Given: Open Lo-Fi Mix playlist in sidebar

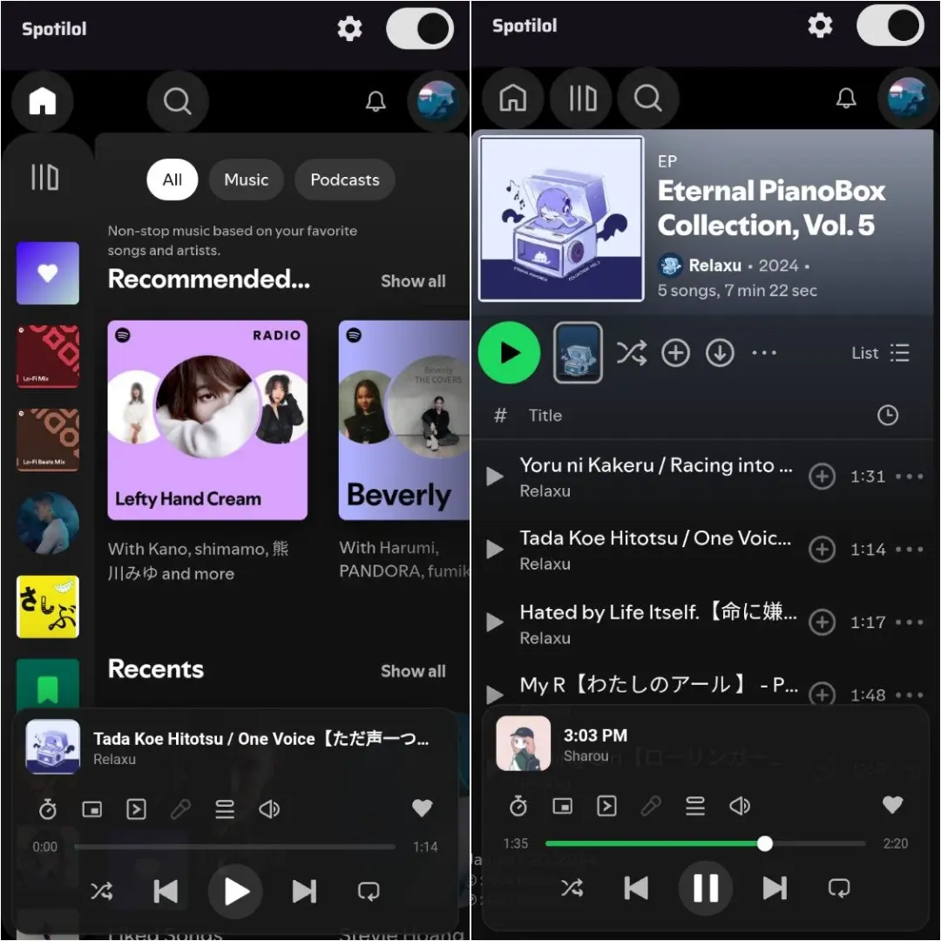Looking at the screenshot, I should pyautogui.click(x=47, y=355).
